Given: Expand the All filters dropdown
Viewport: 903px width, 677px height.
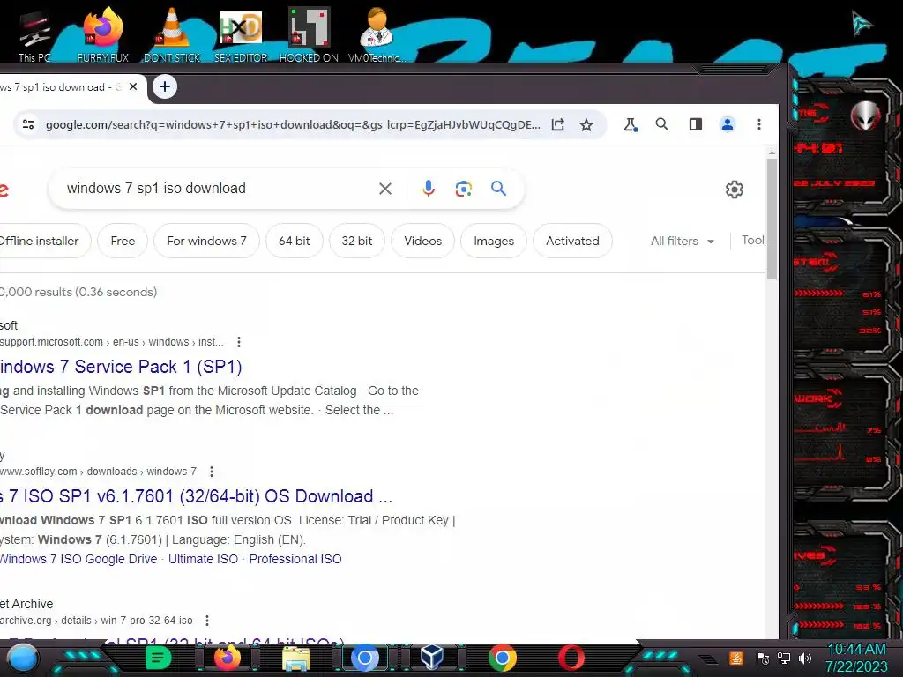Looking at the screenshot, I should click(x=683, y=242).
